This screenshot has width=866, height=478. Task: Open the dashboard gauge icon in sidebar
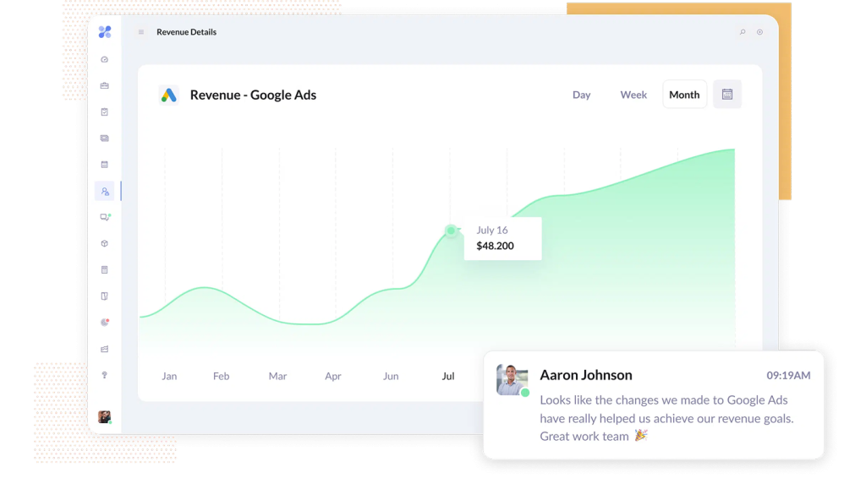click(105, 59)
